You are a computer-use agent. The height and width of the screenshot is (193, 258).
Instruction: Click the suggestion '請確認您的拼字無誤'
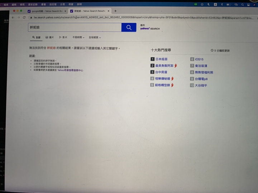pyautogui.click(x=45, y=61)
